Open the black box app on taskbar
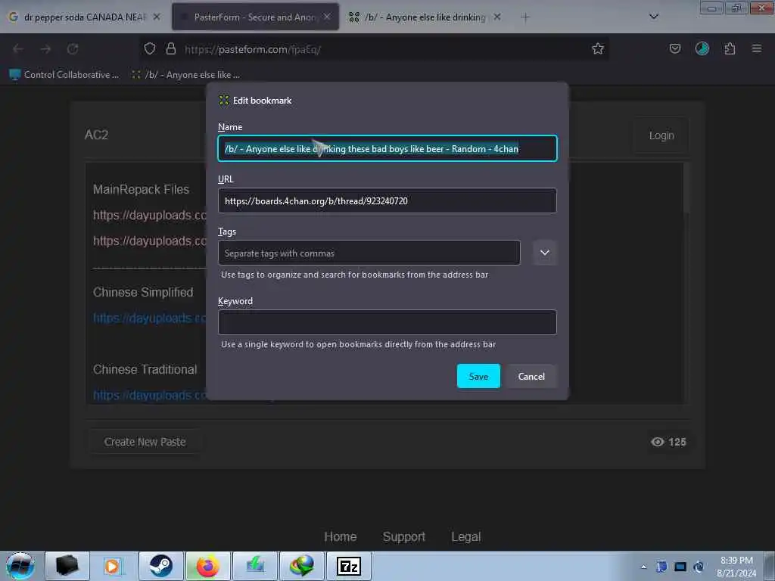The width and height of the screenshot is (775, 581). point(67,566)
